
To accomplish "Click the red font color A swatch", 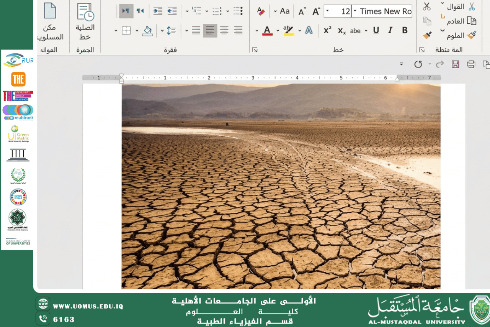I will tap(267, 31).
